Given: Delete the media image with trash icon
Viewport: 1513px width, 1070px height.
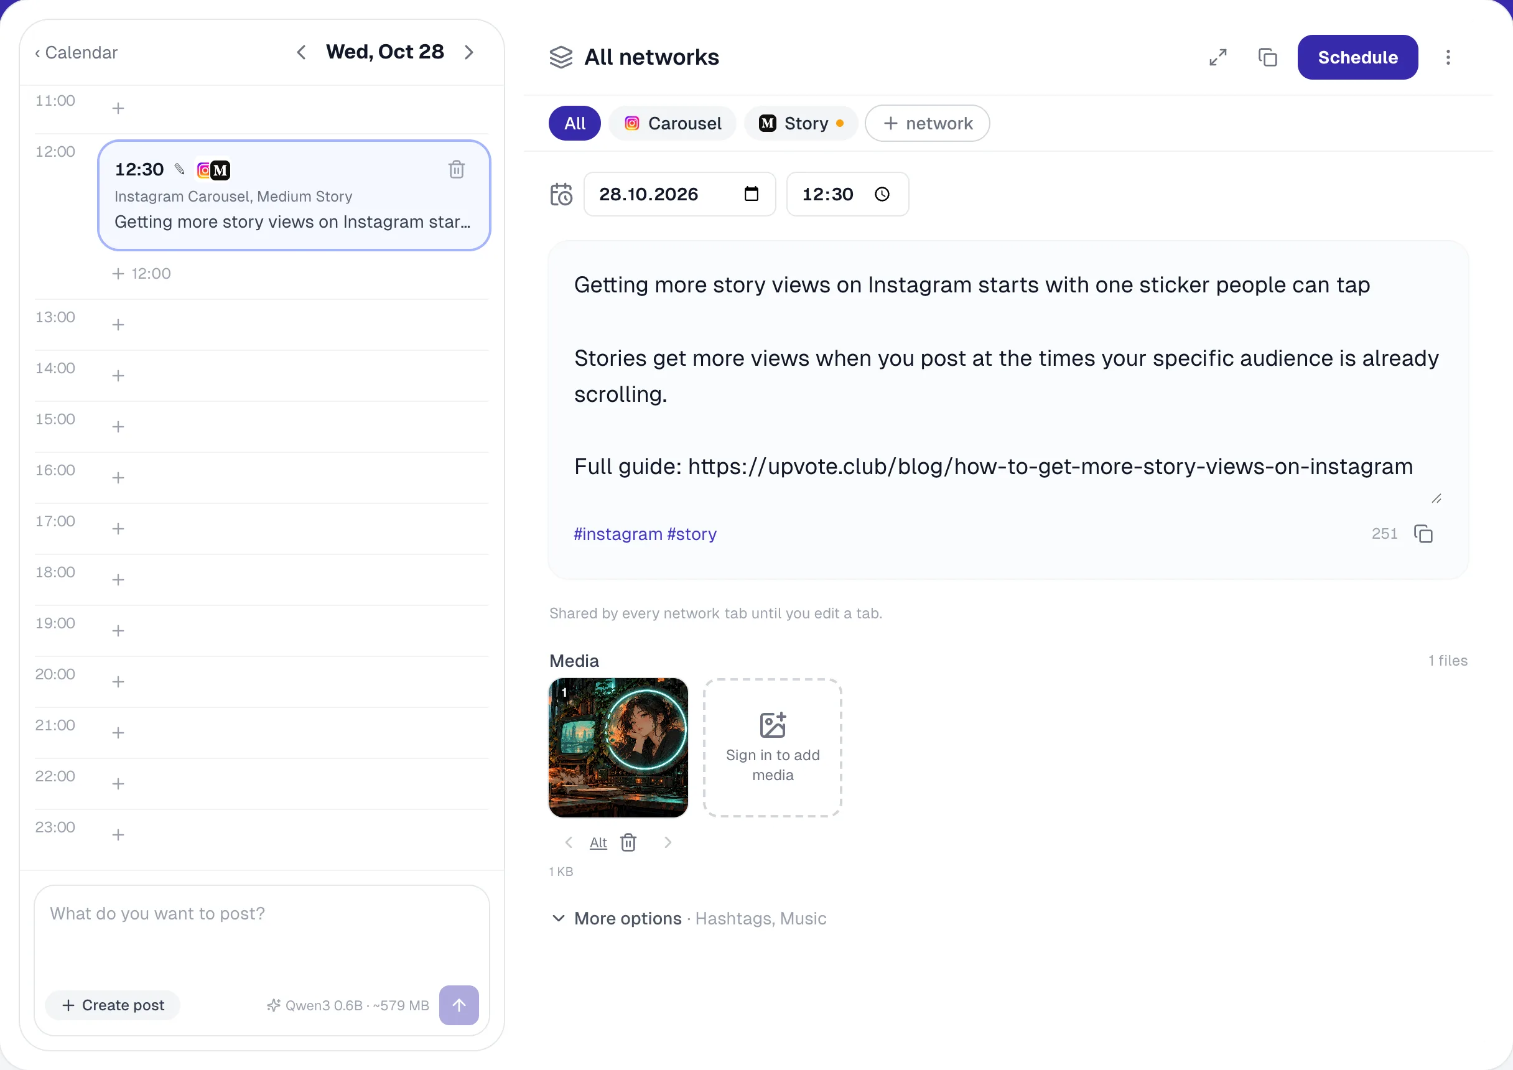Looking at the screenshot, I should pos(629,842).
